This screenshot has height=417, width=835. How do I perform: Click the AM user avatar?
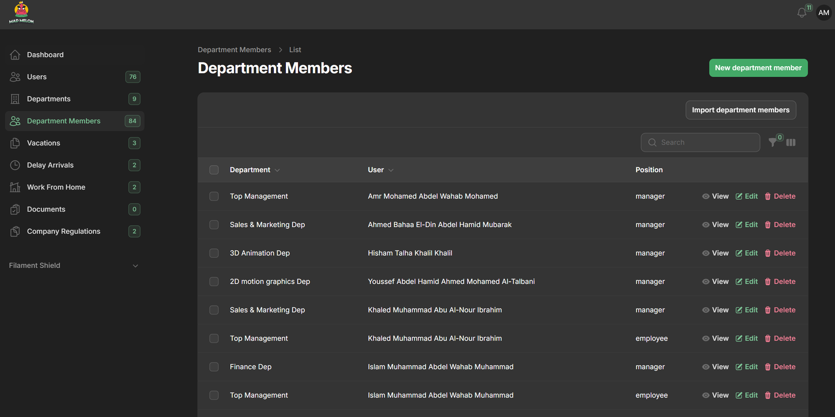(824, 13)
